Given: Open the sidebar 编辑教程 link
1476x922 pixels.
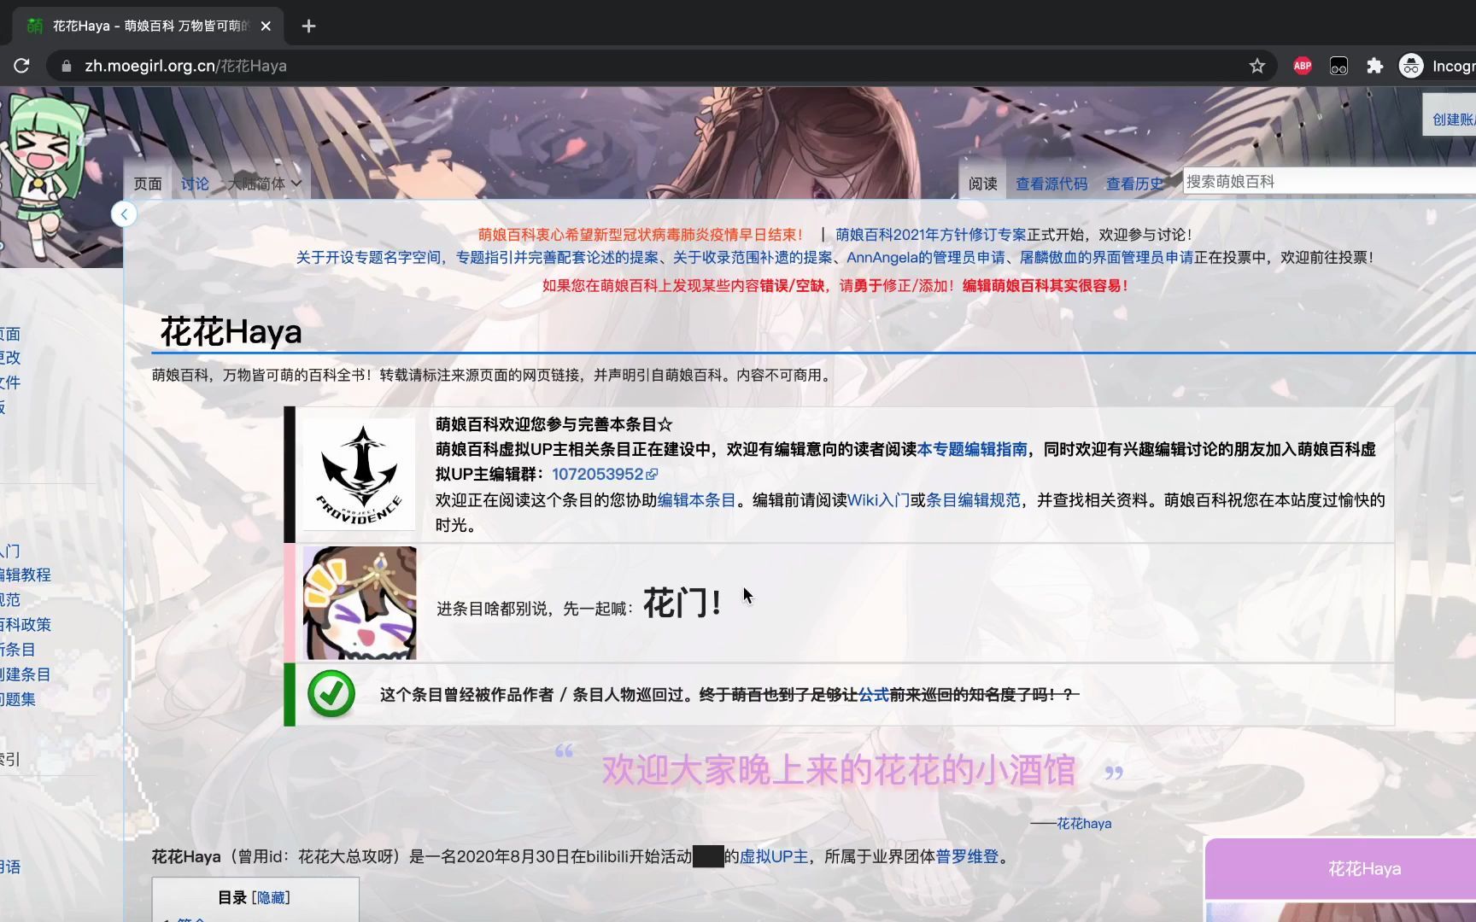Looking at the screenshot, I should [x=25, y=575].
